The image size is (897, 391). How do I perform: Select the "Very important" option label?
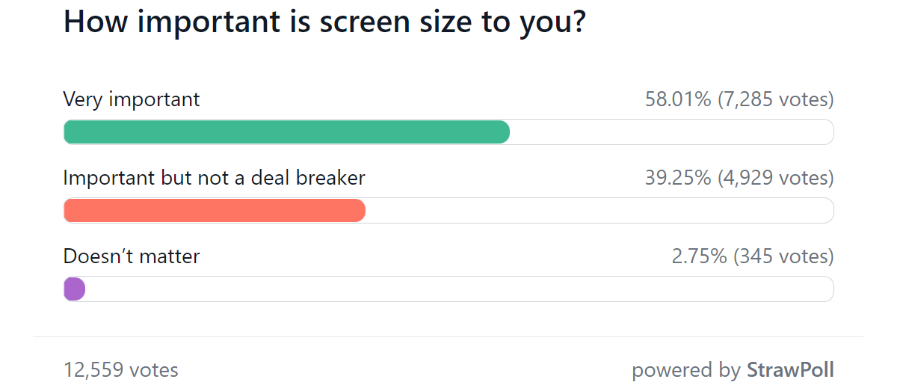pos(132,99)
